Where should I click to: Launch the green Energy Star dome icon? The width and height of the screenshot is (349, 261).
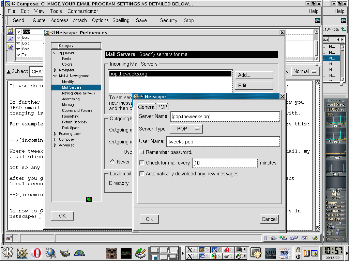(79, 253)
